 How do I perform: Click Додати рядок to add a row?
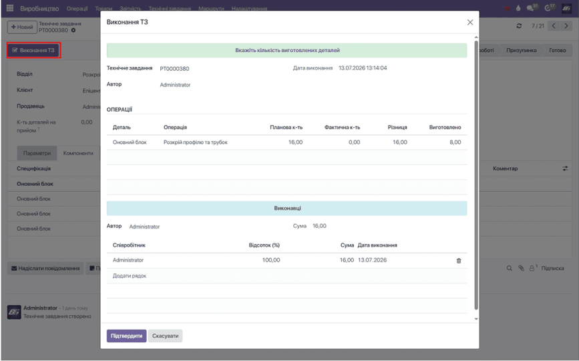[130, 275]
